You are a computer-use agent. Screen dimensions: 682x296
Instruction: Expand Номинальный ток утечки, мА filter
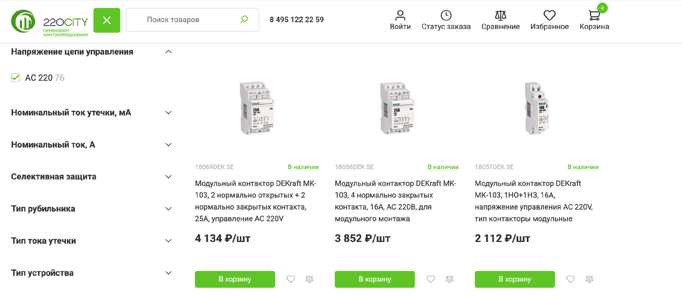click(168, 112)
